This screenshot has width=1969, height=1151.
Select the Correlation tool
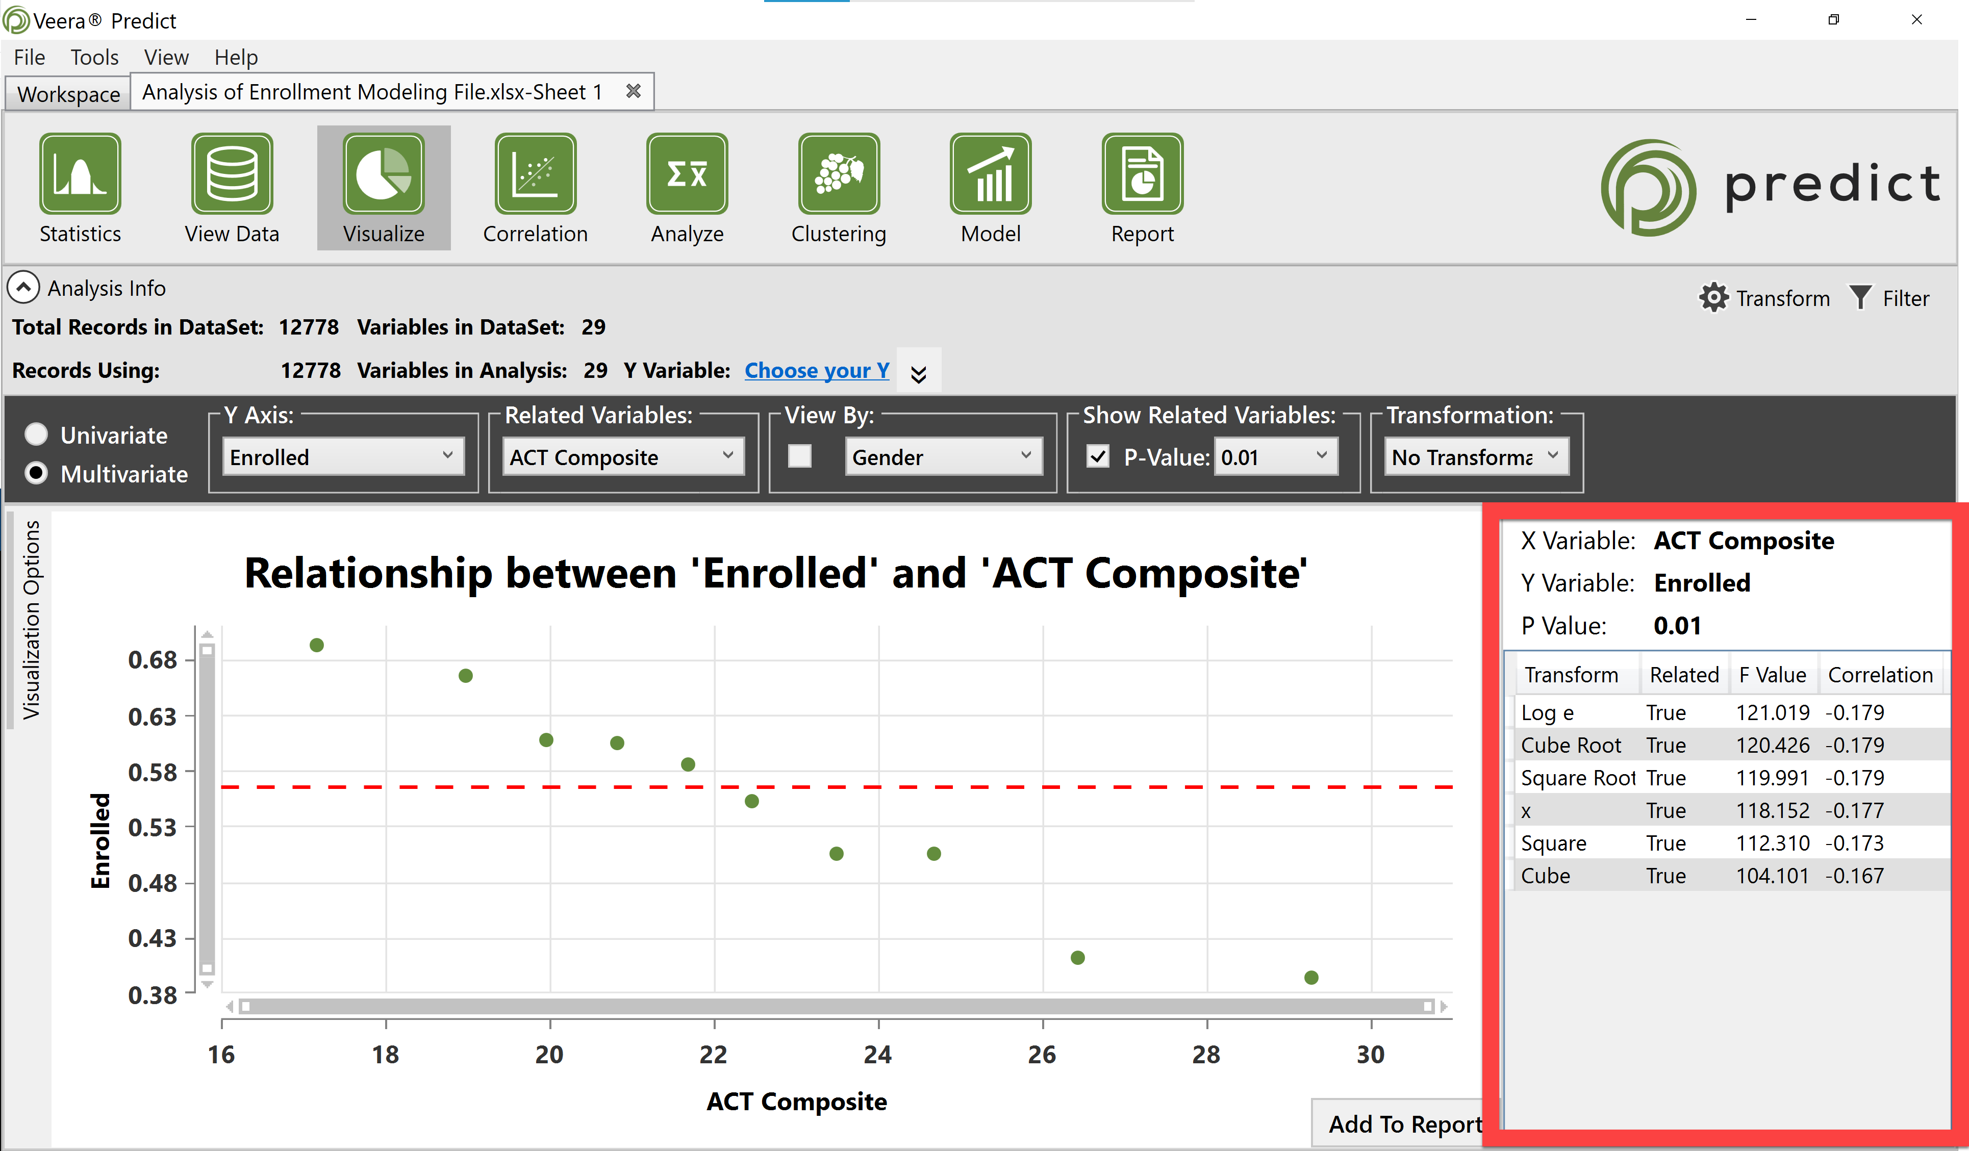[535, 186]
